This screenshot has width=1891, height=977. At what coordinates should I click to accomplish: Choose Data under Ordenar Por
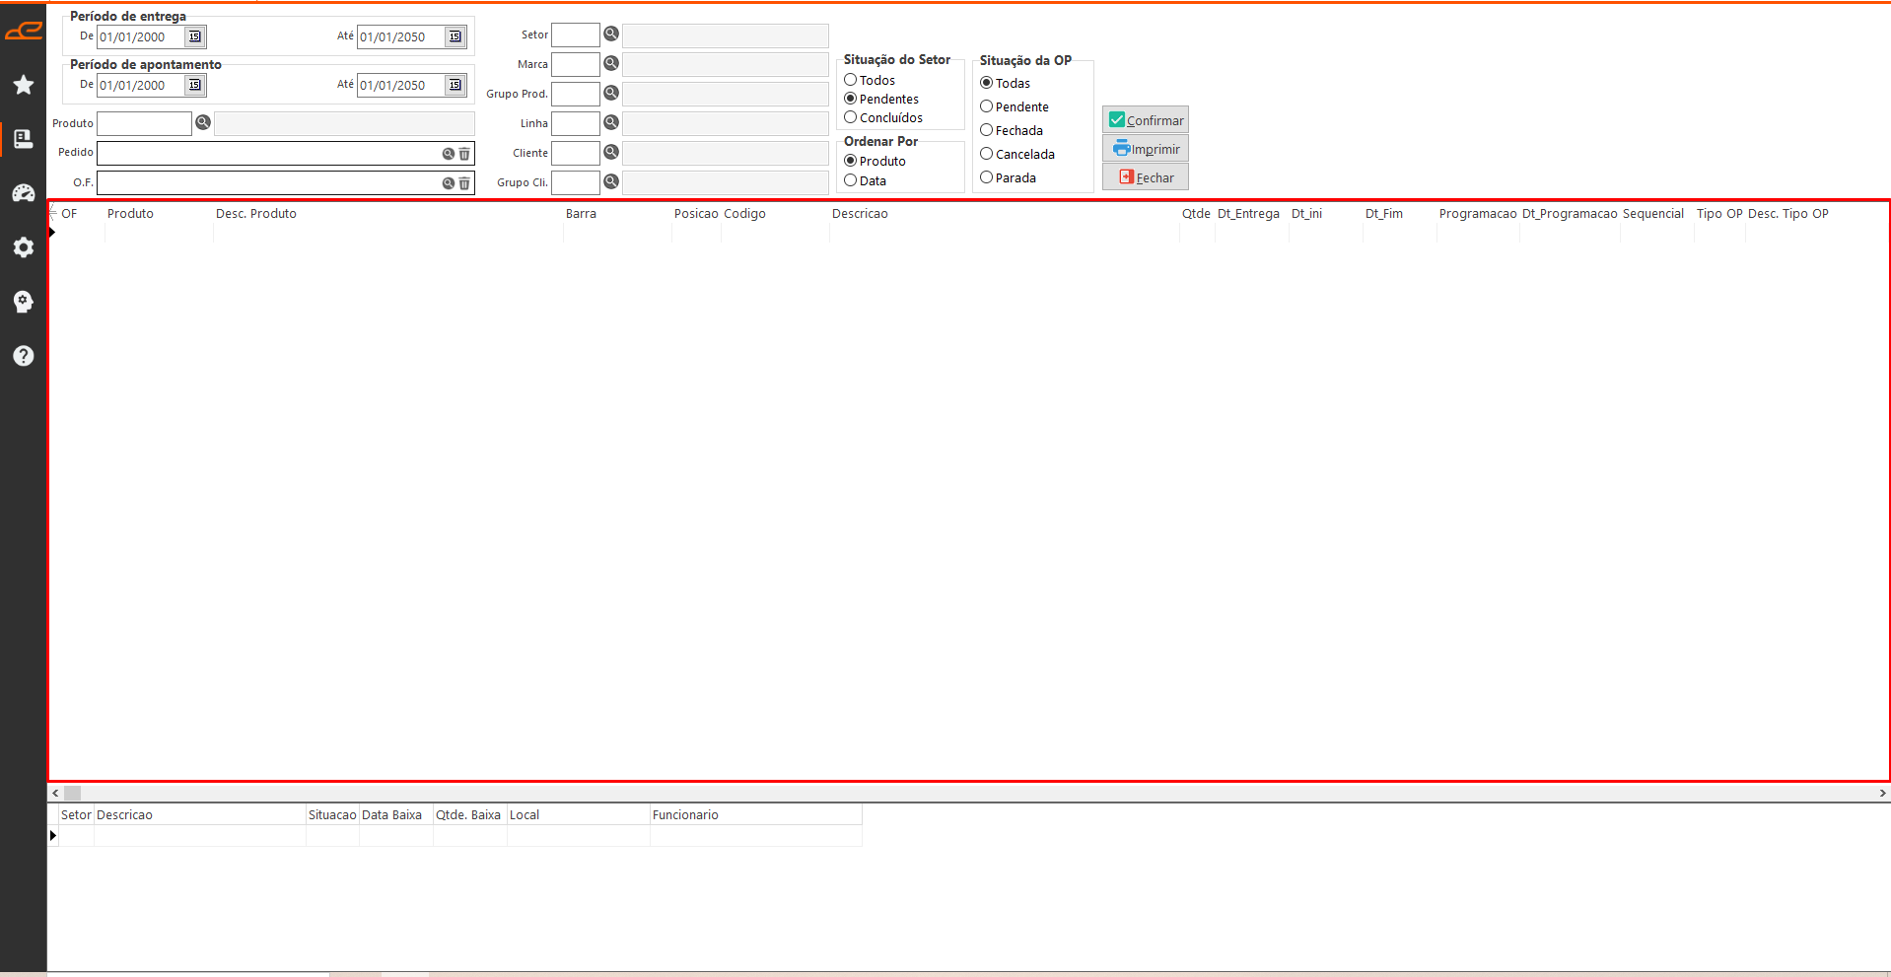[851, 180]
